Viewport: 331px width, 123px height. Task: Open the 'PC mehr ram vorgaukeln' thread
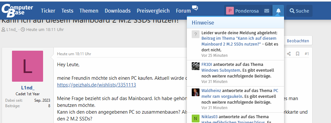(240, 94)
